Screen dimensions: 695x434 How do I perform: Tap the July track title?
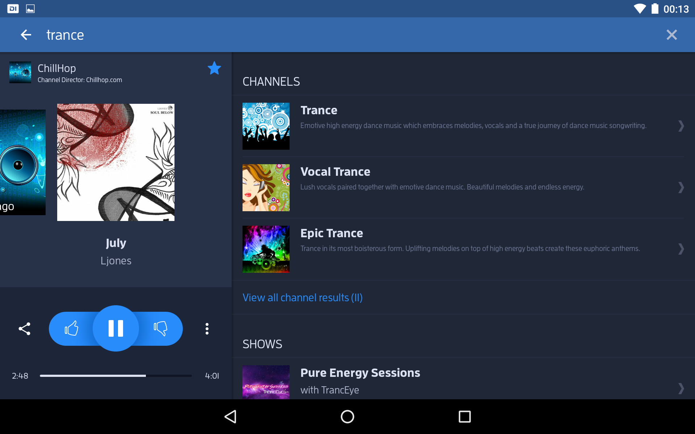pos(116,243)
